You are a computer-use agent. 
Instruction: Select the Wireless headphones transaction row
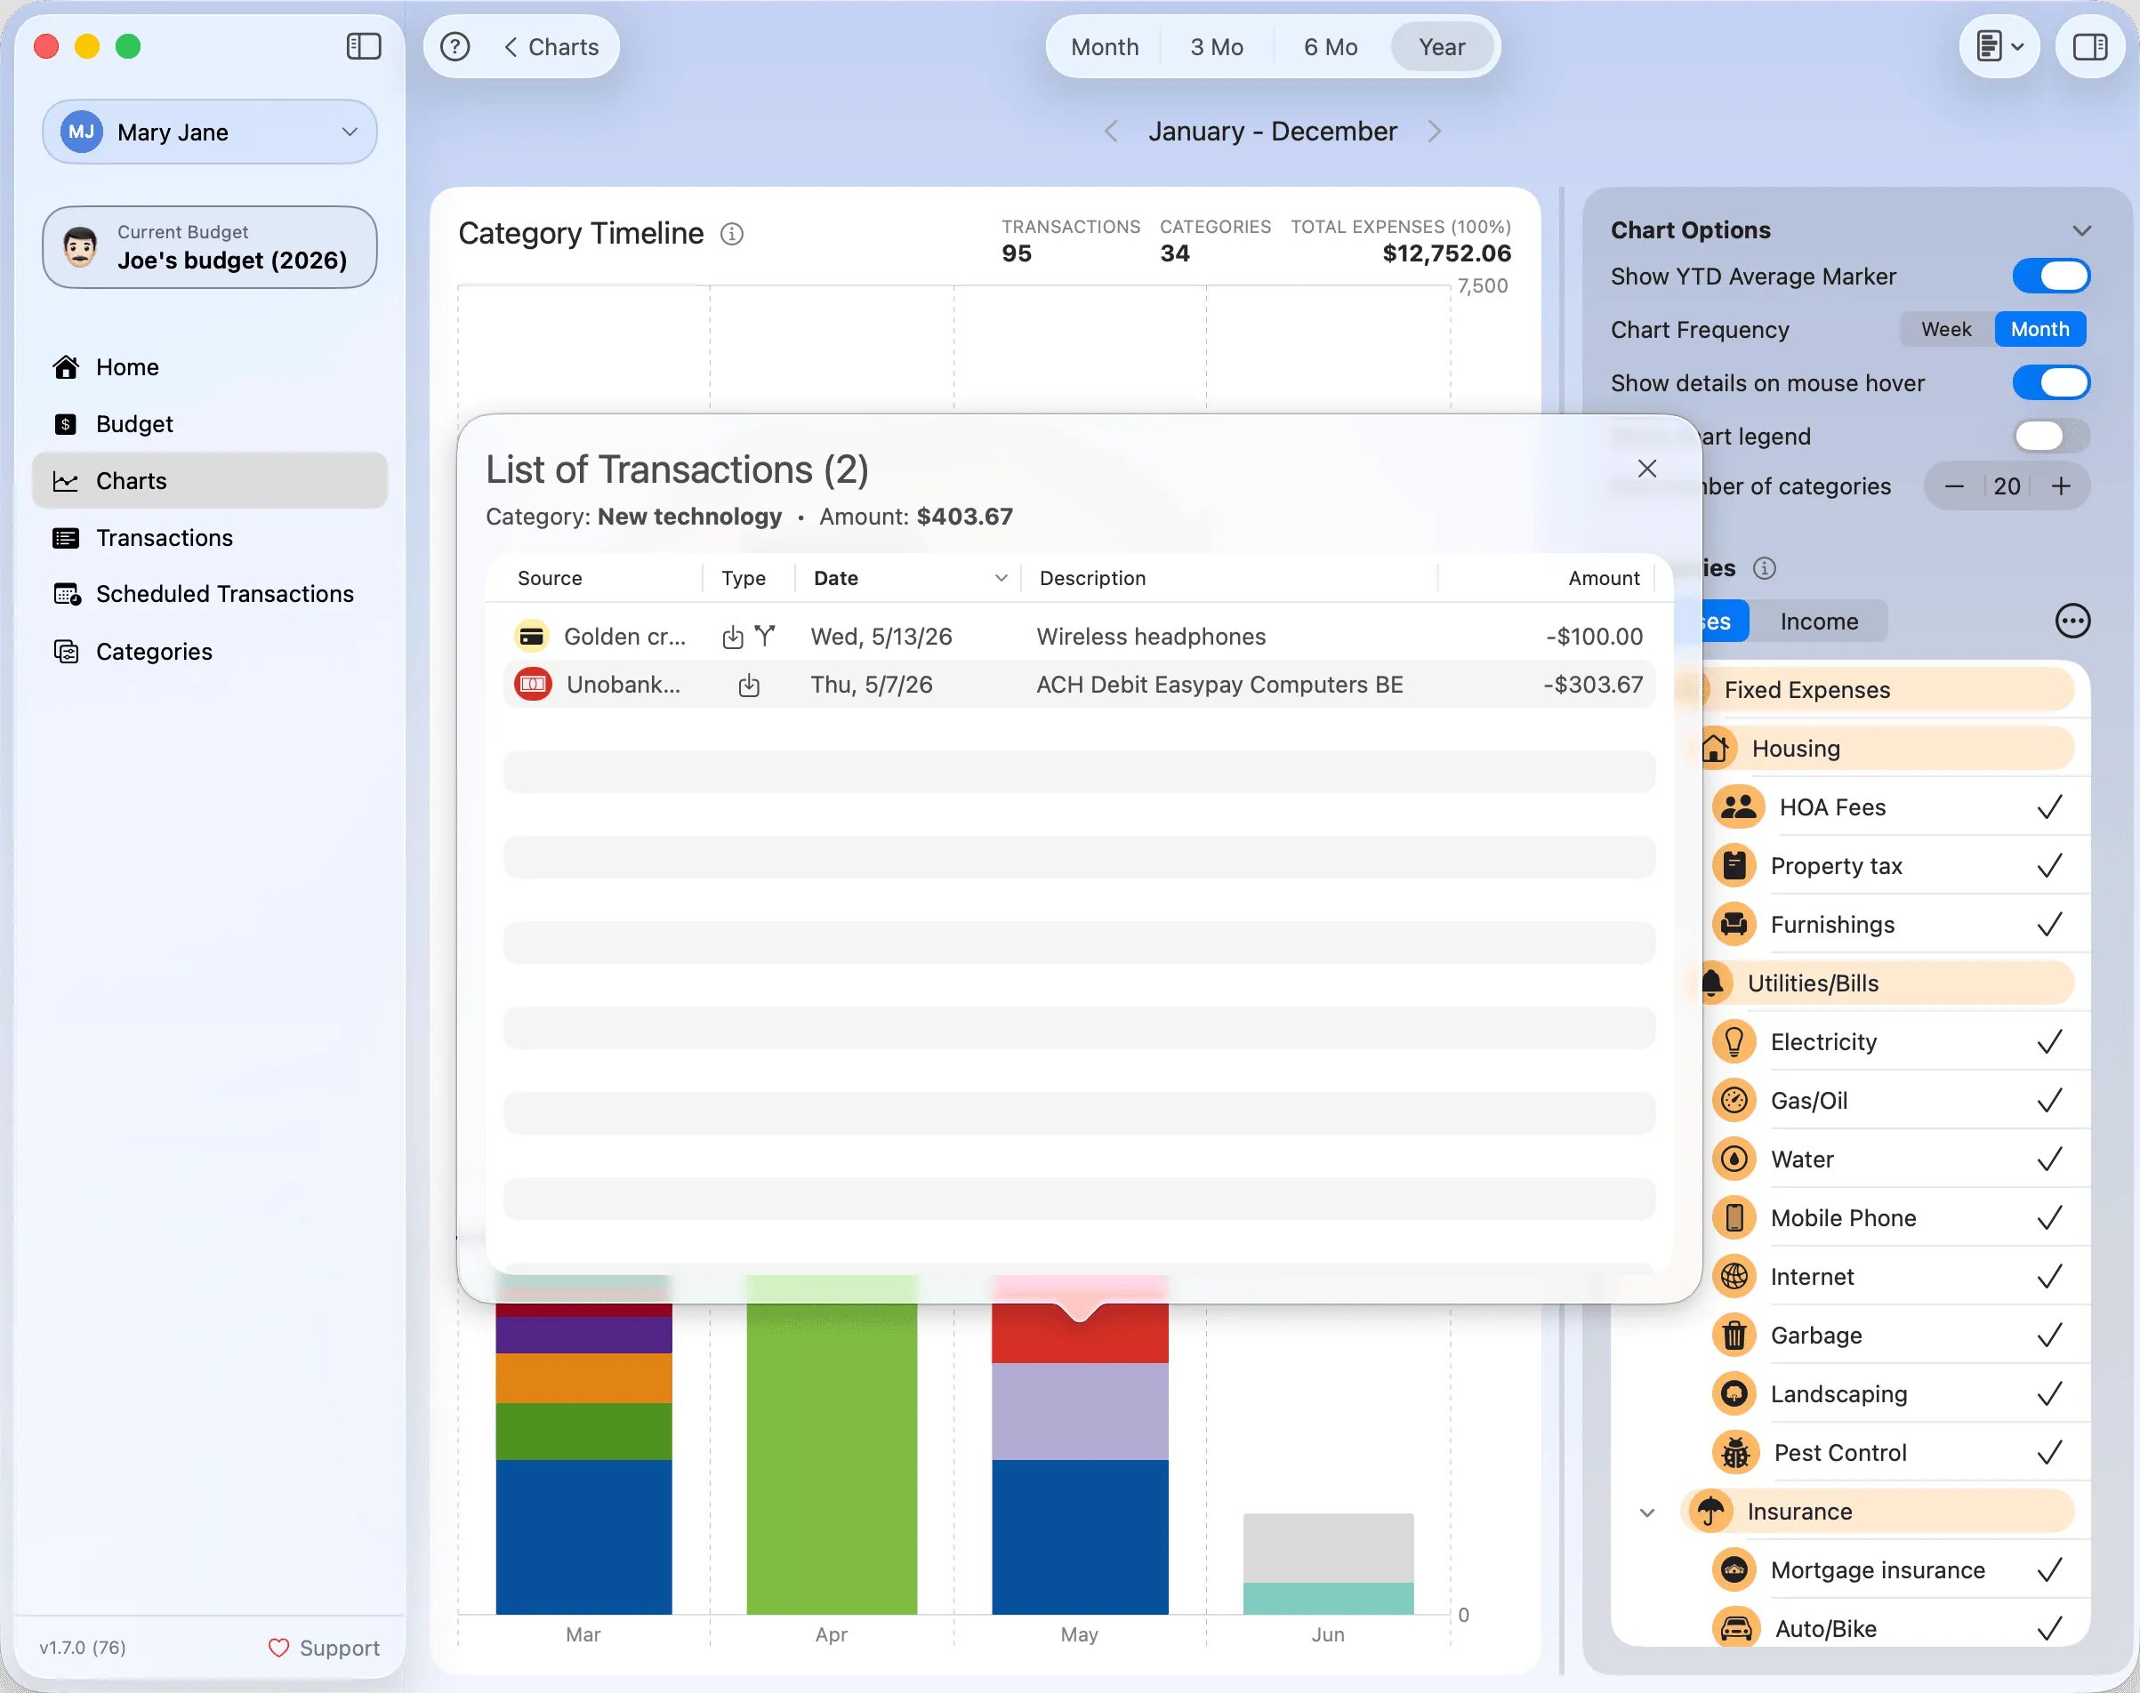point(1079,637)
